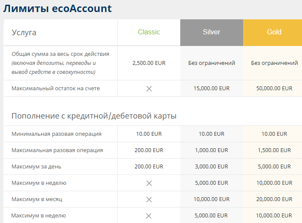
Task: Click the 20,000.00 EUR Gold monthly cell
Action: [x=274, y=199]
